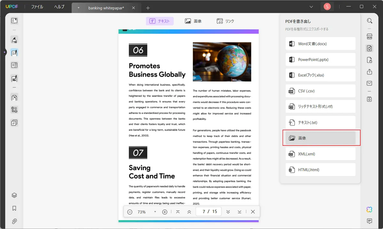Viewport: 383px width, 229px height.
Task: Click the UPDF logo
Action: (x=12, y=7)
